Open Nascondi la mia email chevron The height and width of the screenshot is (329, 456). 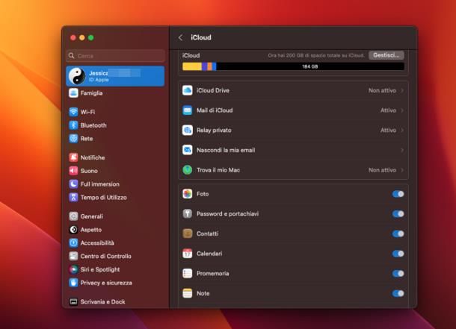[x=402, y=150]
